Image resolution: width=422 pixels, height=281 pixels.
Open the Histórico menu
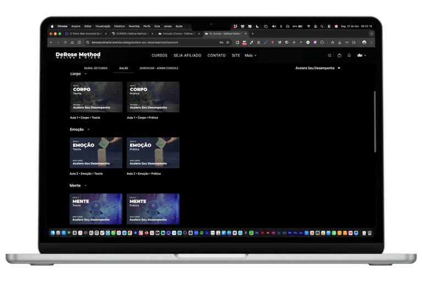click(119, 26)
